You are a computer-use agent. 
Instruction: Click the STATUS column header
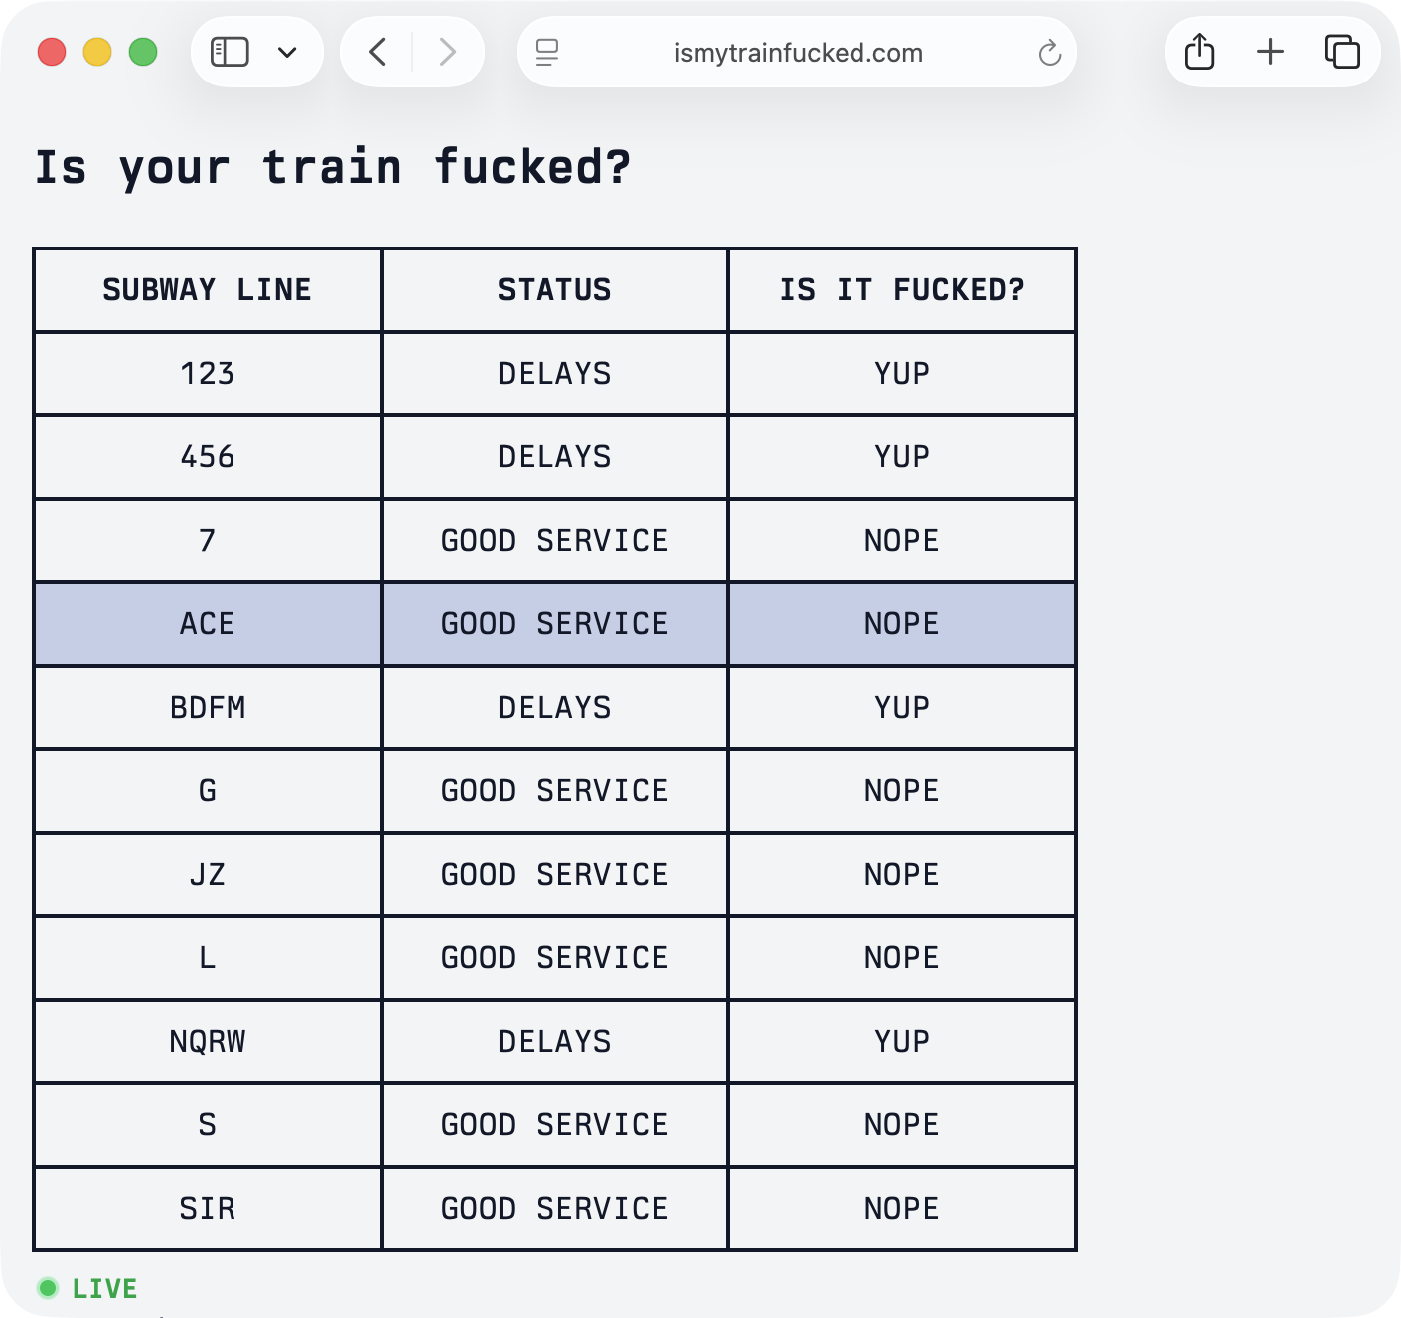[554, 290]
